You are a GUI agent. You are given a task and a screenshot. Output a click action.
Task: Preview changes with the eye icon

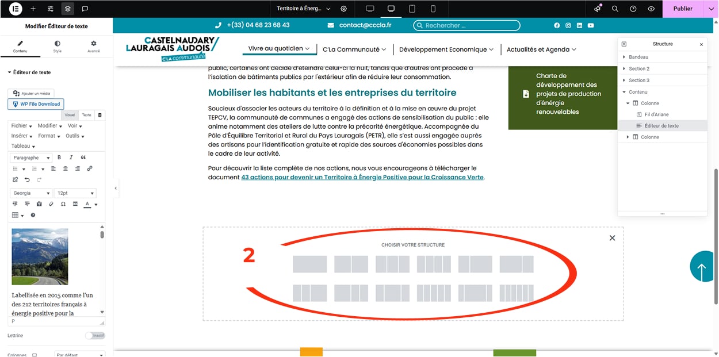651,9
